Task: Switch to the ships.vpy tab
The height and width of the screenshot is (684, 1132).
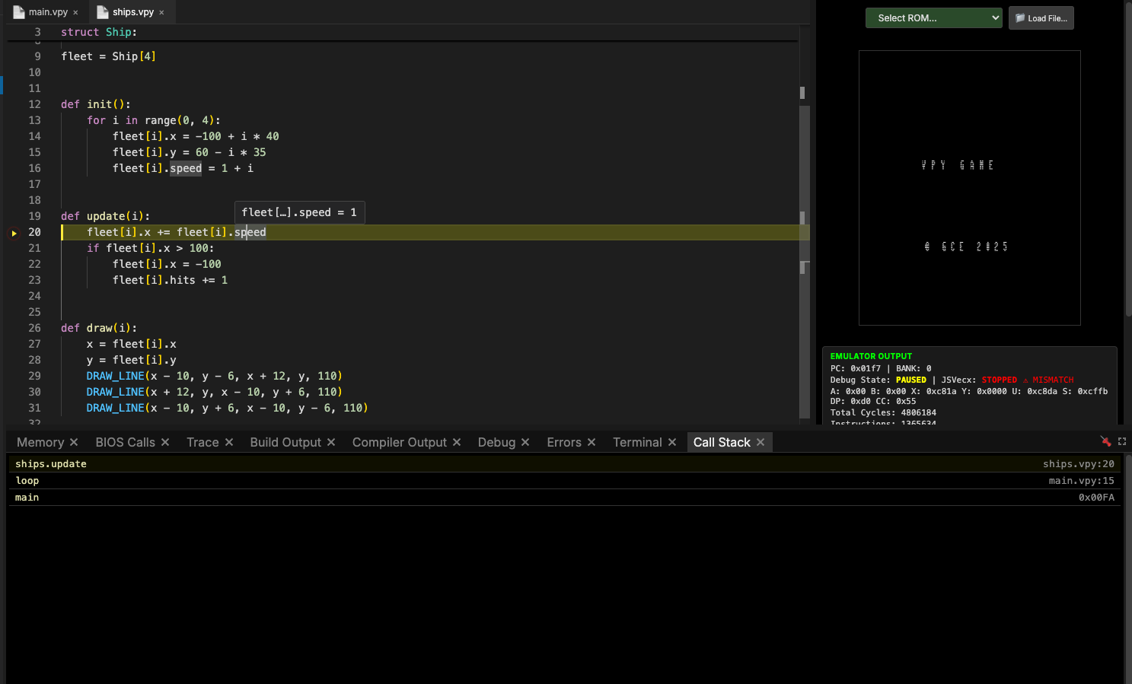Action: click(x=133, y=12)
